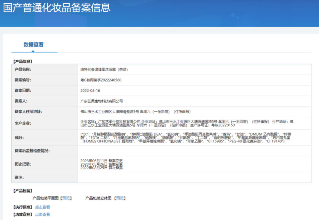Click the 预览 link for 产品包装平面图
The image size is (319, 220).
66,198
